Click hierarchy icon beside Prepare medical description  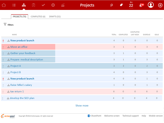click(9, 60)
